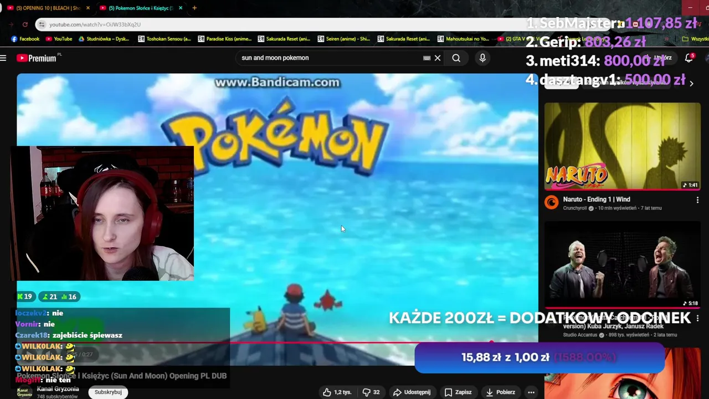
Task: Open the Seiren (anime) bookmark
Action: pos(344,39)
